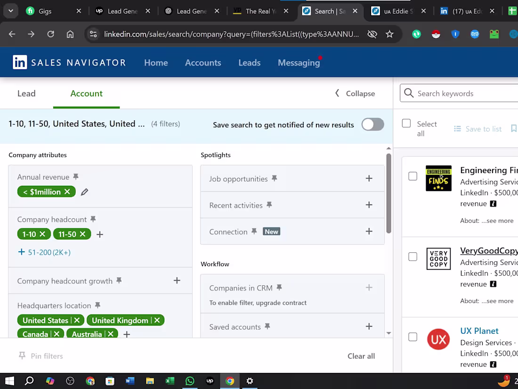The height and width of the screenshot is (389, 518).
Task: Remove United Kingdom location chip
Action: coord(157,320)
